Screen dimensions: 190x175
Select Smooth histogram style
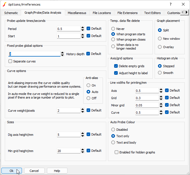pos(160,73)
